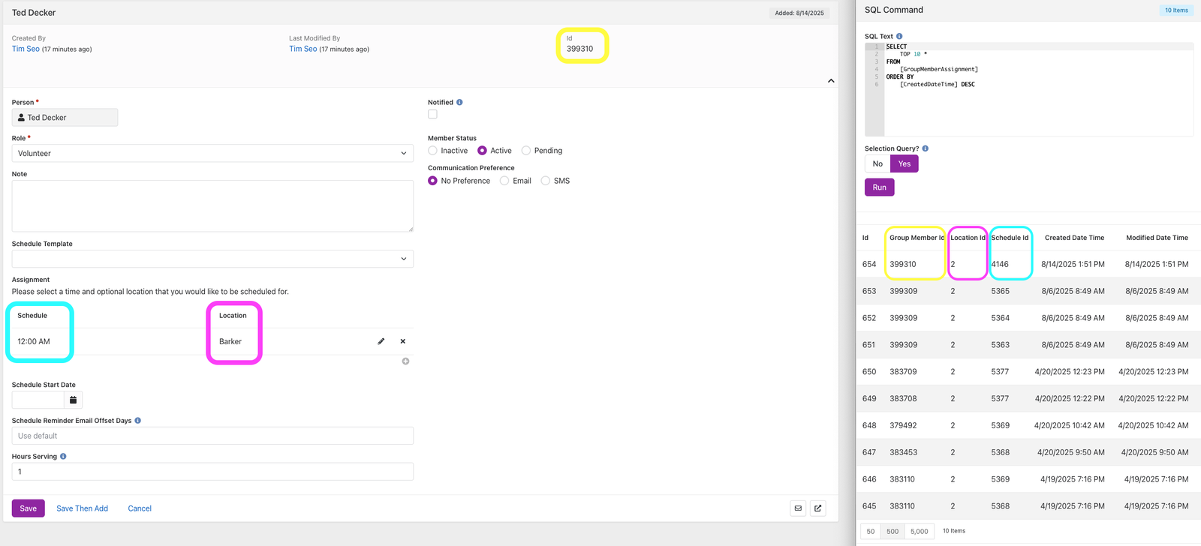The height and width of the screenshot is (546, 1201).
Task: Click the Schedule Start Date input
Action: [x=38, y=400]
